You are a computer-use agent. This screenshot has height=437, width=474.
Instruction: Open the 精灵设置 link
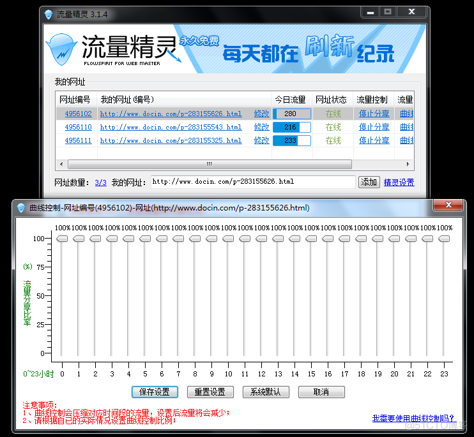point(399,182)
